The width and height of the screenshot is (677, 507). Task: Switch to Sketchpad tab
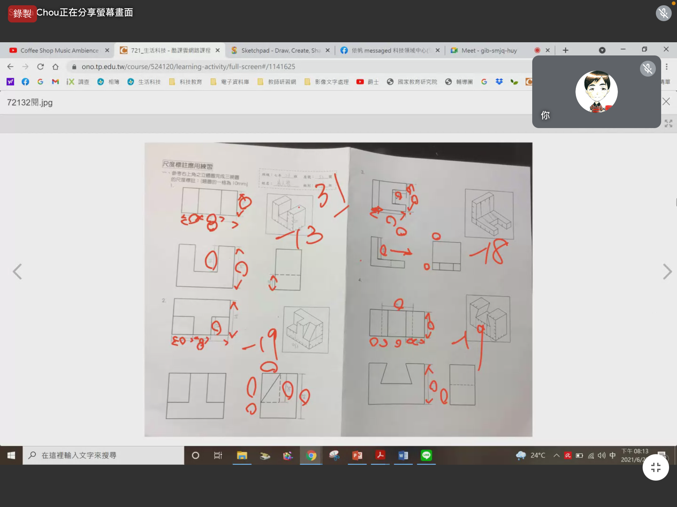280,50
